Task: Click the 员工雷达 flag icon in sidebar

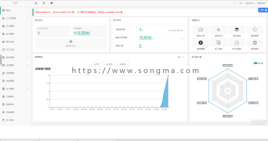Action: click(3, 120)
